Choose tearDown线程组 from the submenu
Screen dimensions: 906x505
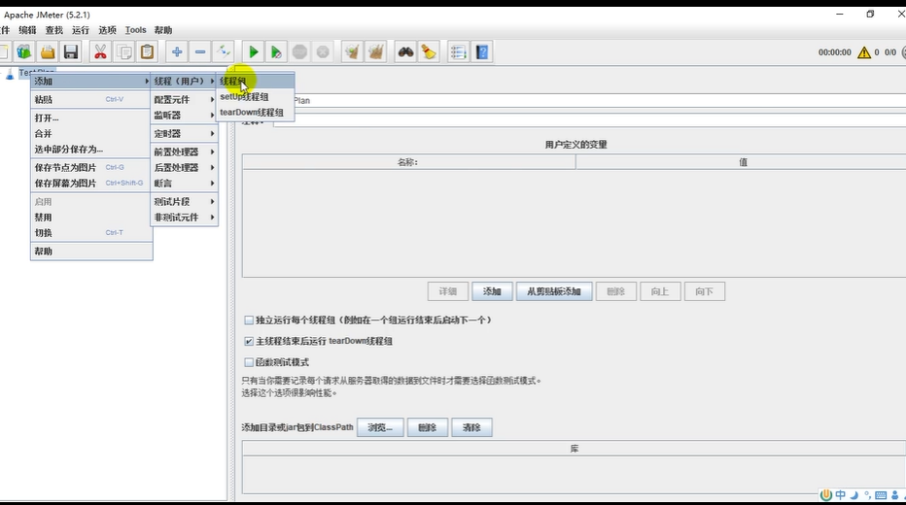(256, 112)
